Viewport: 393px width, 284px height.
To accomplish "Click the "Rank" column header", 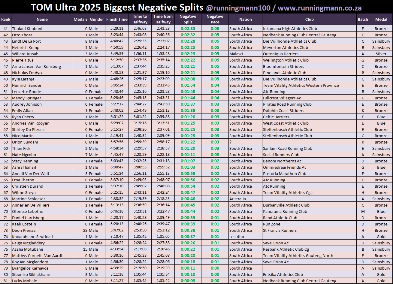I will coord(5,19).
